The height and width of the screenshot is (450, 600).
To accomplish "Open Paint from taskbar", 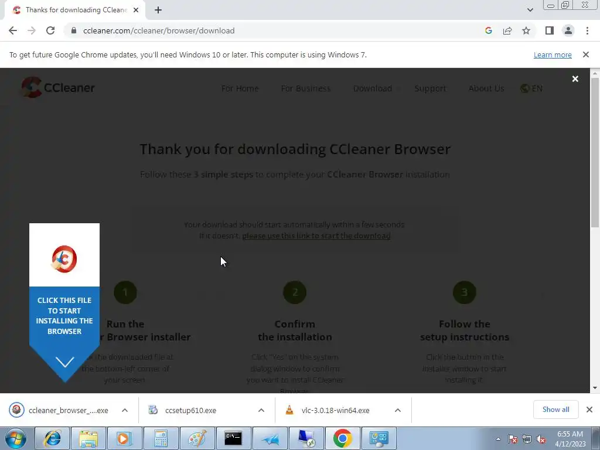I will [x=197, y=438].
